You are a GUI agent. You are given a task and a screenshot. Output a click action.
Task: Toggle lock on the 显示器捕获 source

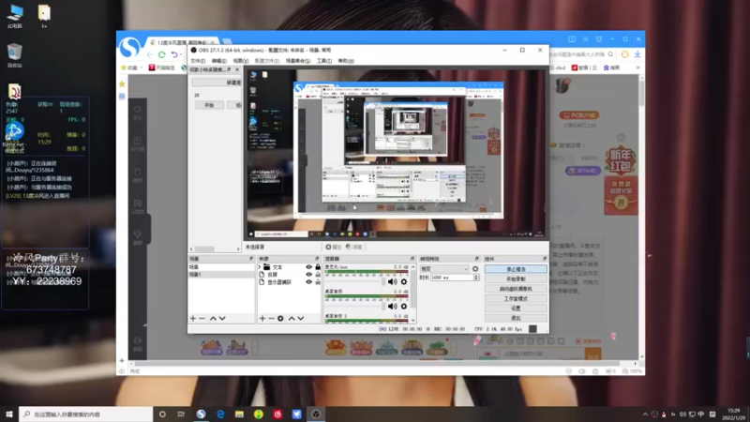[318, 282]
